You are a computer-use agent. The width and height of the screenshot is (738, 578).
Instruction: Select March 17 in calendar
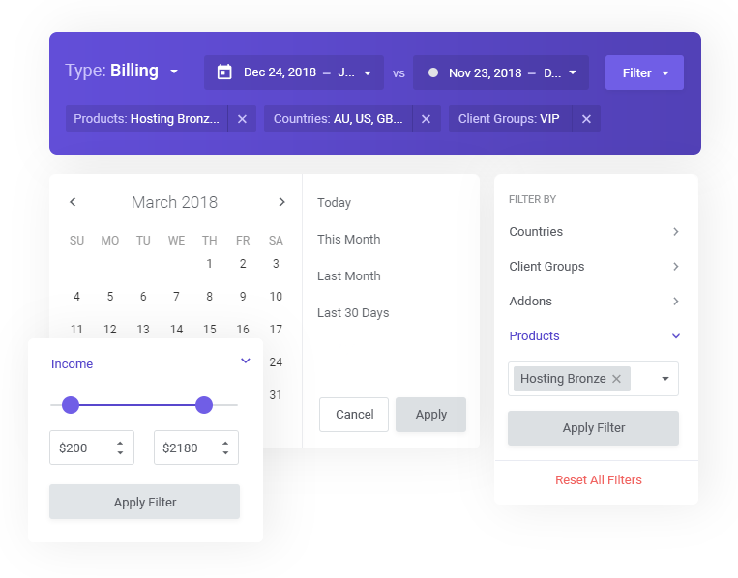[x=276, y=330]
